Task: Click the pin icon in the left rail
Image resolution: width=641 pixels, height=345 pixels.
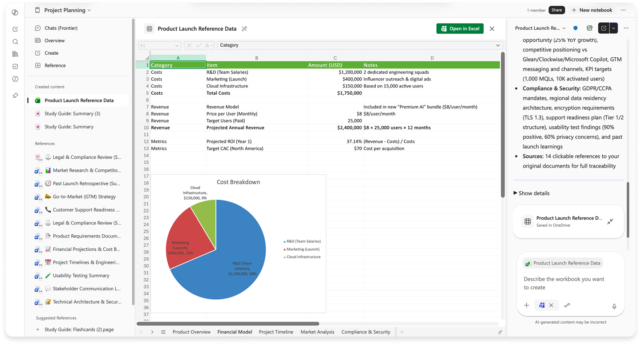Action: pos(15,96)
